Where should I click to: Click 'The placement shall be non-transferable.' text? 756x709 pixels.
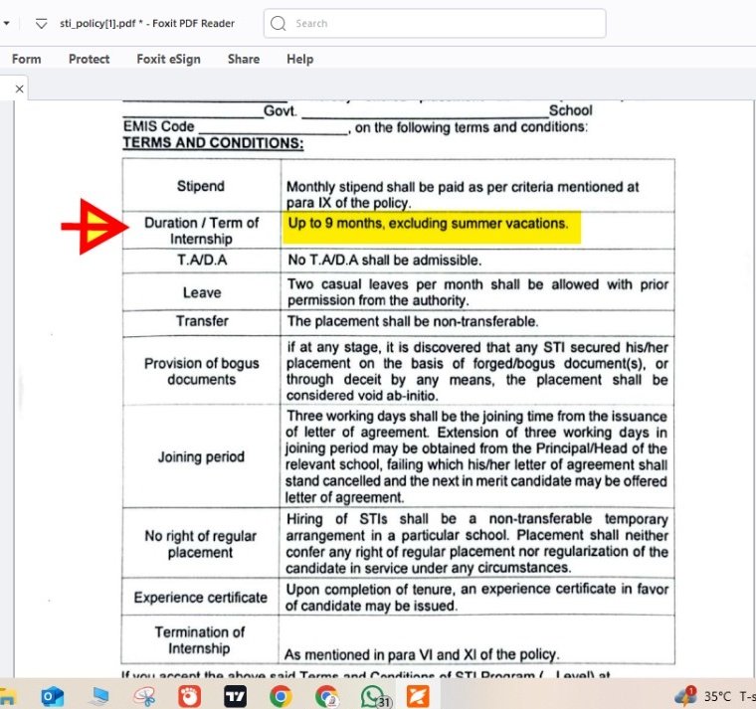(x=413, y=321)
